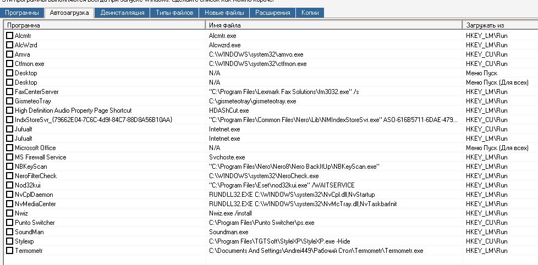The image size is (538, 265).
Task: Toggle the IndxStoreSvr checkbox
Action: pos(9,120)
